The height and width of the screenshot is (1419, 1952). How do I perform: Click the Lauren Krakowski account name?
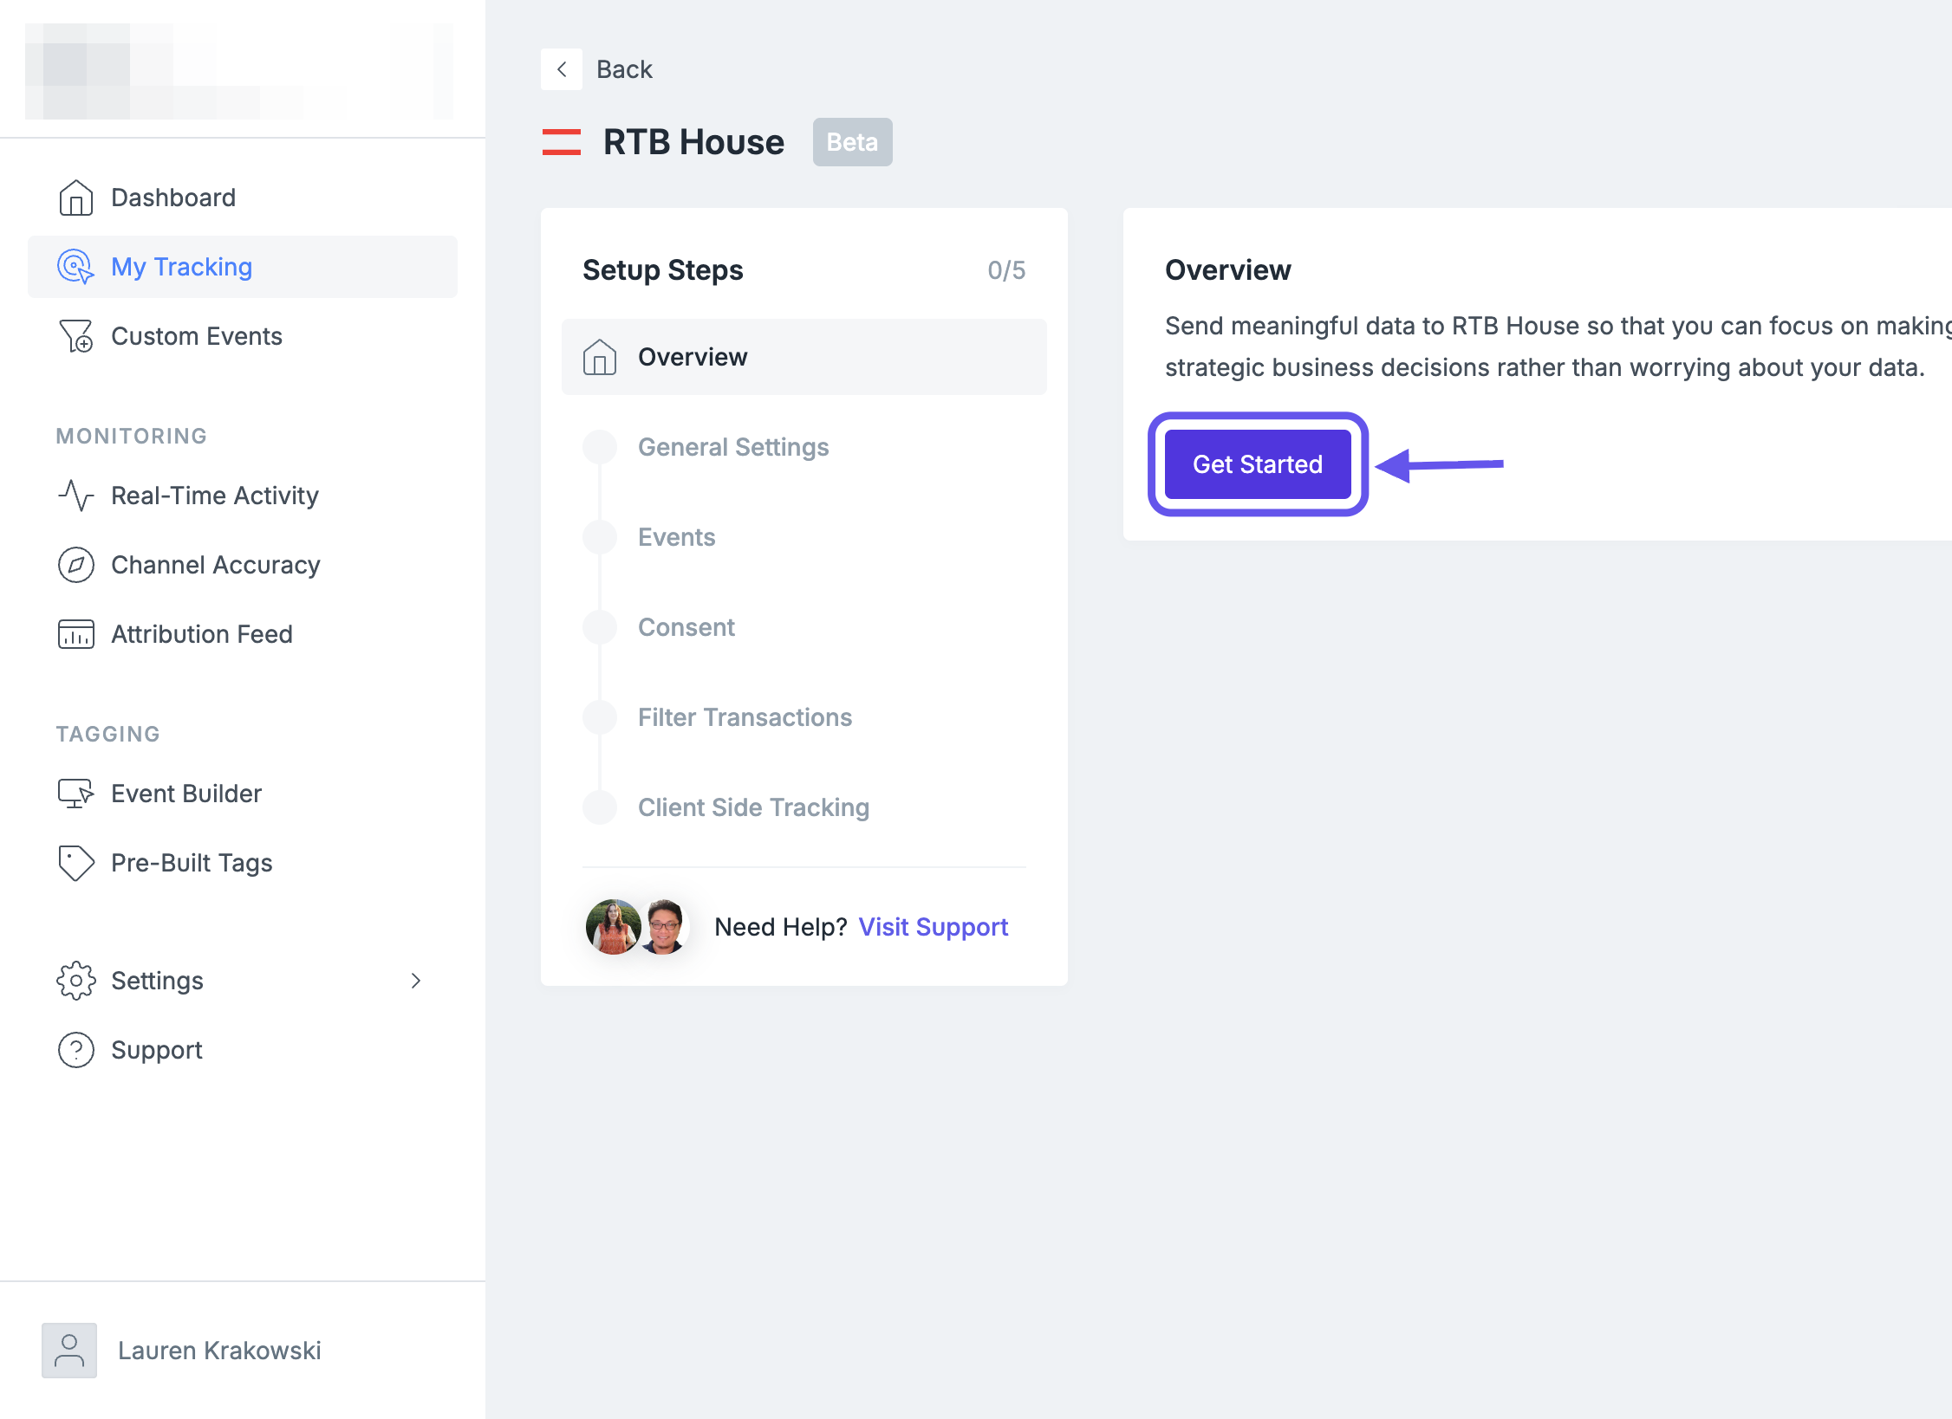click(219, 1351)
